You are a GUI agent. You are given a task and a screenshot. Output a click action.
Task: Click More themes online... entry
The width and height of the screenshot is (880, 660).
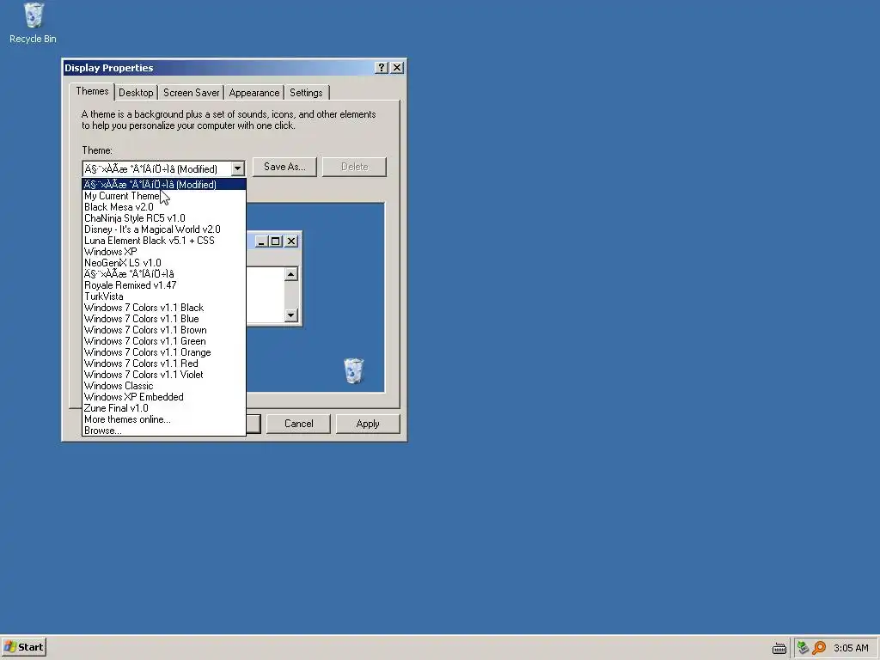(164, 419)
